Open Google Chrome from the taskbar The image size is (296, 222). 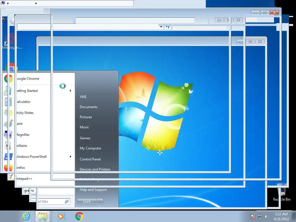click(x=79, y=216)
